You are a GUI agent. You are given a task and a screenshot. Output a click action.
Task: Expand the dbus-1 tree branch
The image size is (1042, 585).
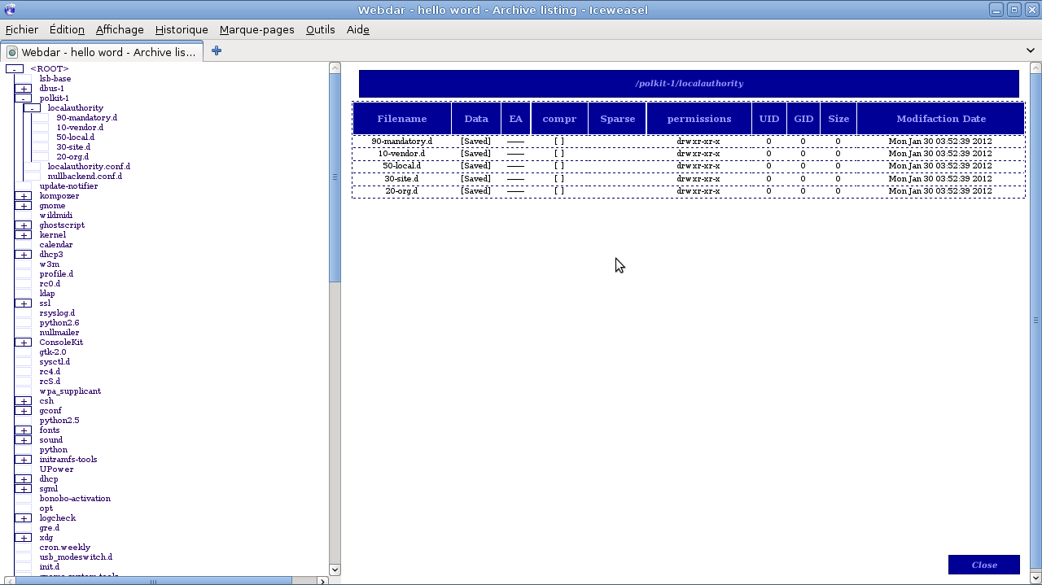click(x=23, y=88)
